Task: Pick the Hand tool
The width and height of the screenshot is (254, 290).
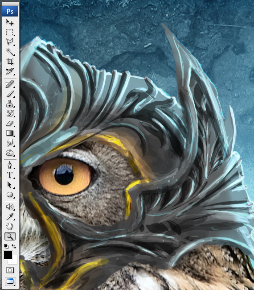Action: point(10,226)
